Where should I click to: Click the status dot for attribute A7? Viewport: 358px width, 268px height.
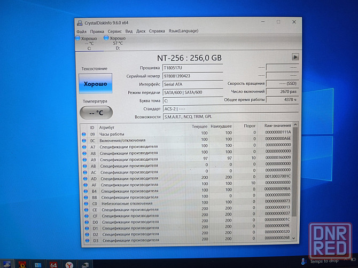tap(84, 147)
